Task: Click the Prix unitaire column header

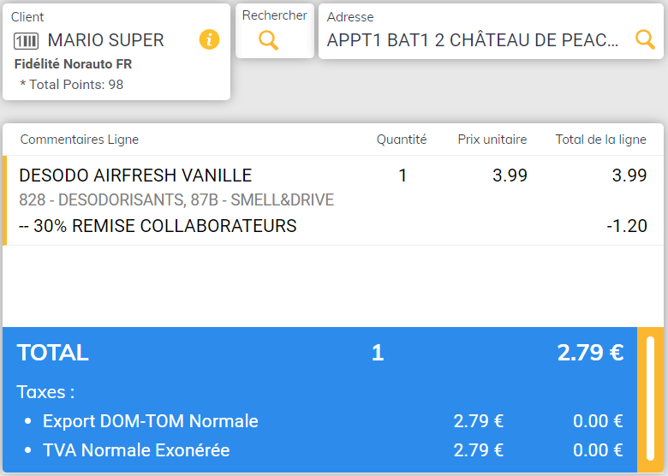Action: 492,140
